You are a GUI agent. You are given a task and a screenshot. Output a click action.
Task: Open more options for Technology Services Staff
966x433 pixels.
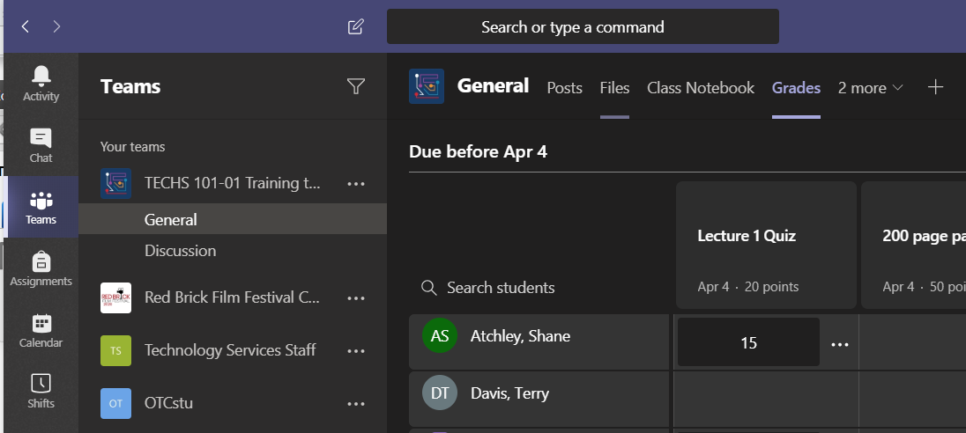point(356,350)
